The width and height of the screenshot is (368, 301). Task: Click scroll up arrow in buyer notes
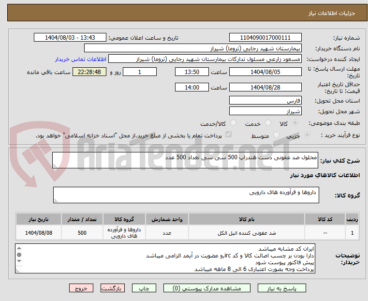pyautogui.click(x=19, y=248)
